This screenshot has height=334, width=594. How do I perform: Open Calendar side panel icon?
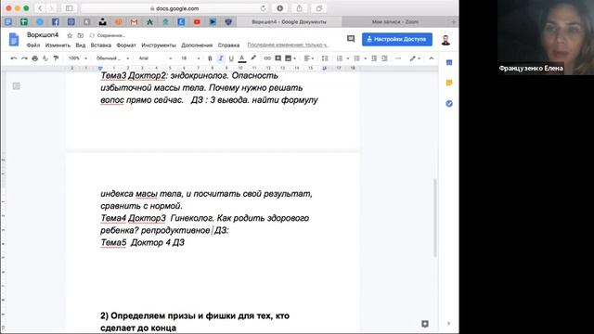[449, 62]
